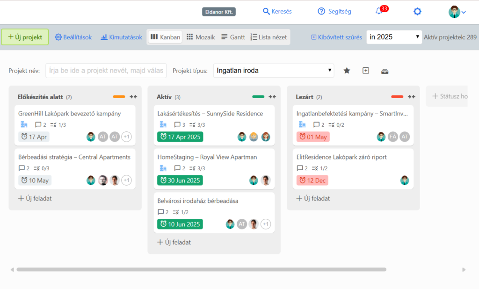The width and height of the screenshot is (479, 289).
Task: Click checklist 1/3 icon on GreenHill card
Action: coord(58,125)
